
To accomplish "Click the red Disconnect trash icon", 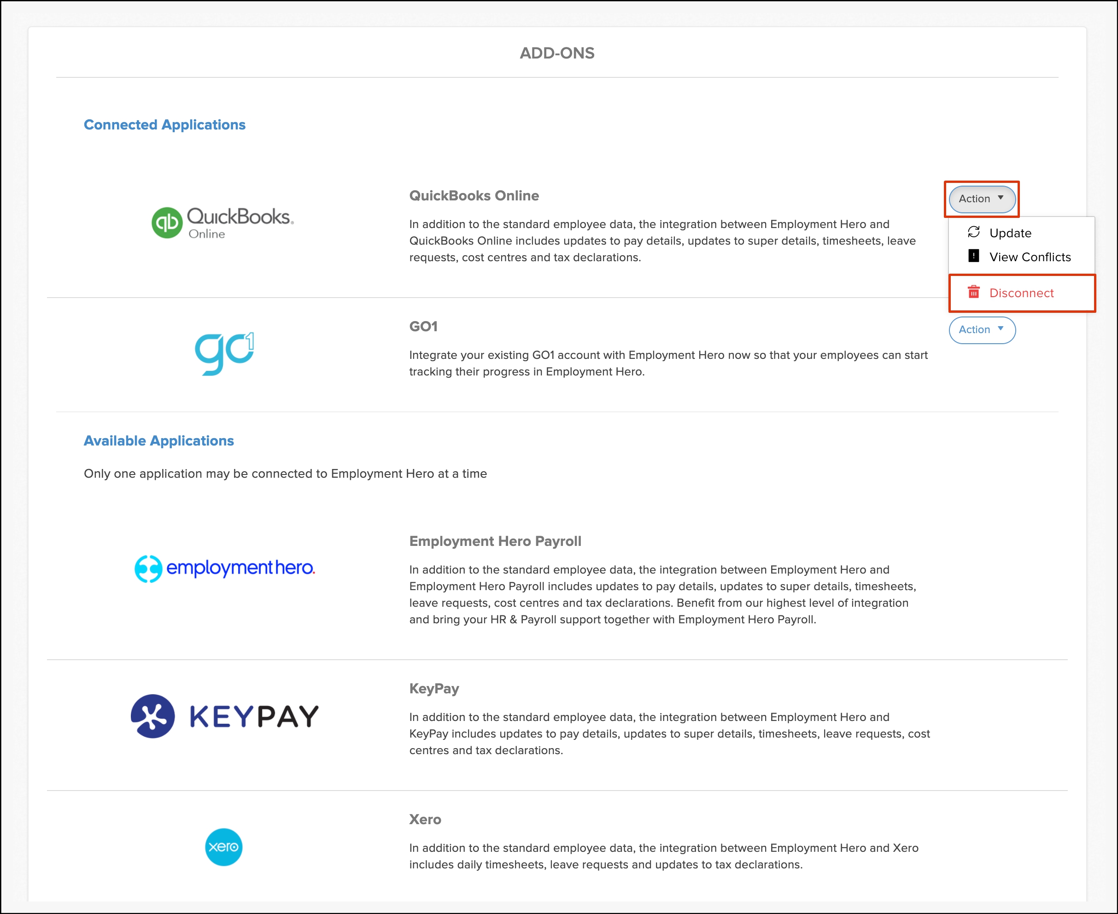I will point(973,292).
